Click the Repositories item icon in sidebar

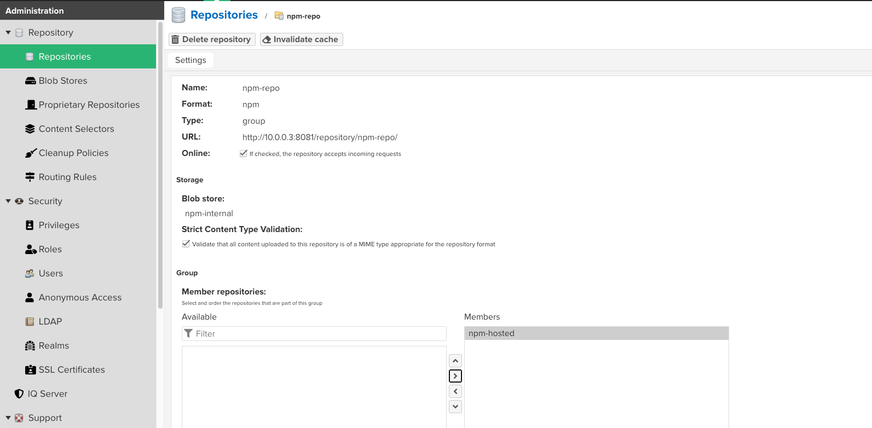30,57
